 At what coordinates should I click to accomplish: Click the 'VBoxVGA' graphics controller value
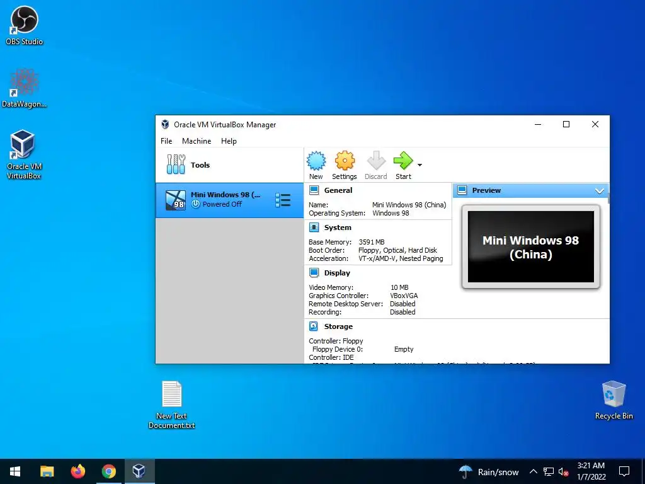[404, 296]
